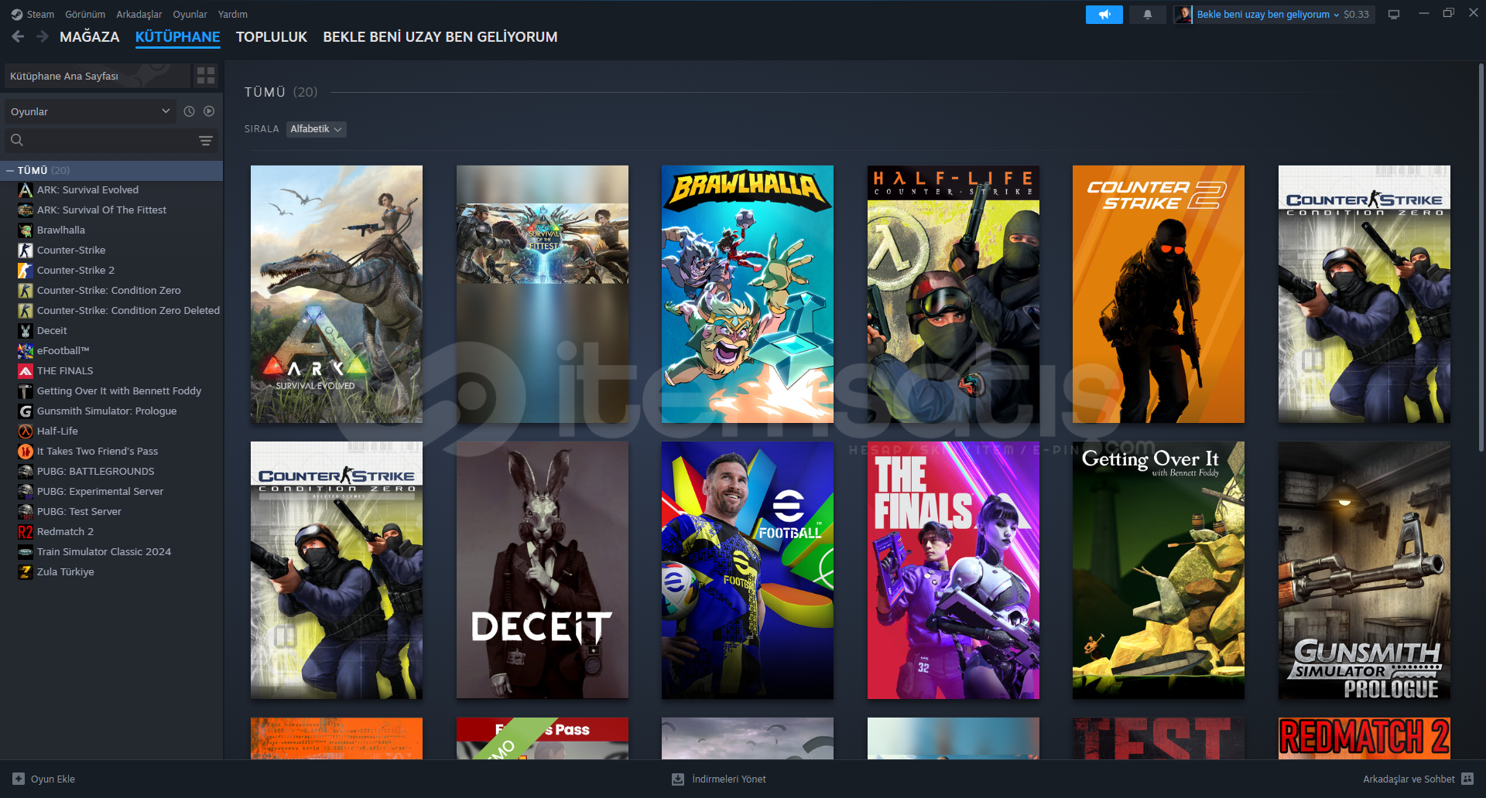The image size is (1486, 798).
Task: Open the Brawlhalla cover thumbnail
Action: tap(748, 294)
